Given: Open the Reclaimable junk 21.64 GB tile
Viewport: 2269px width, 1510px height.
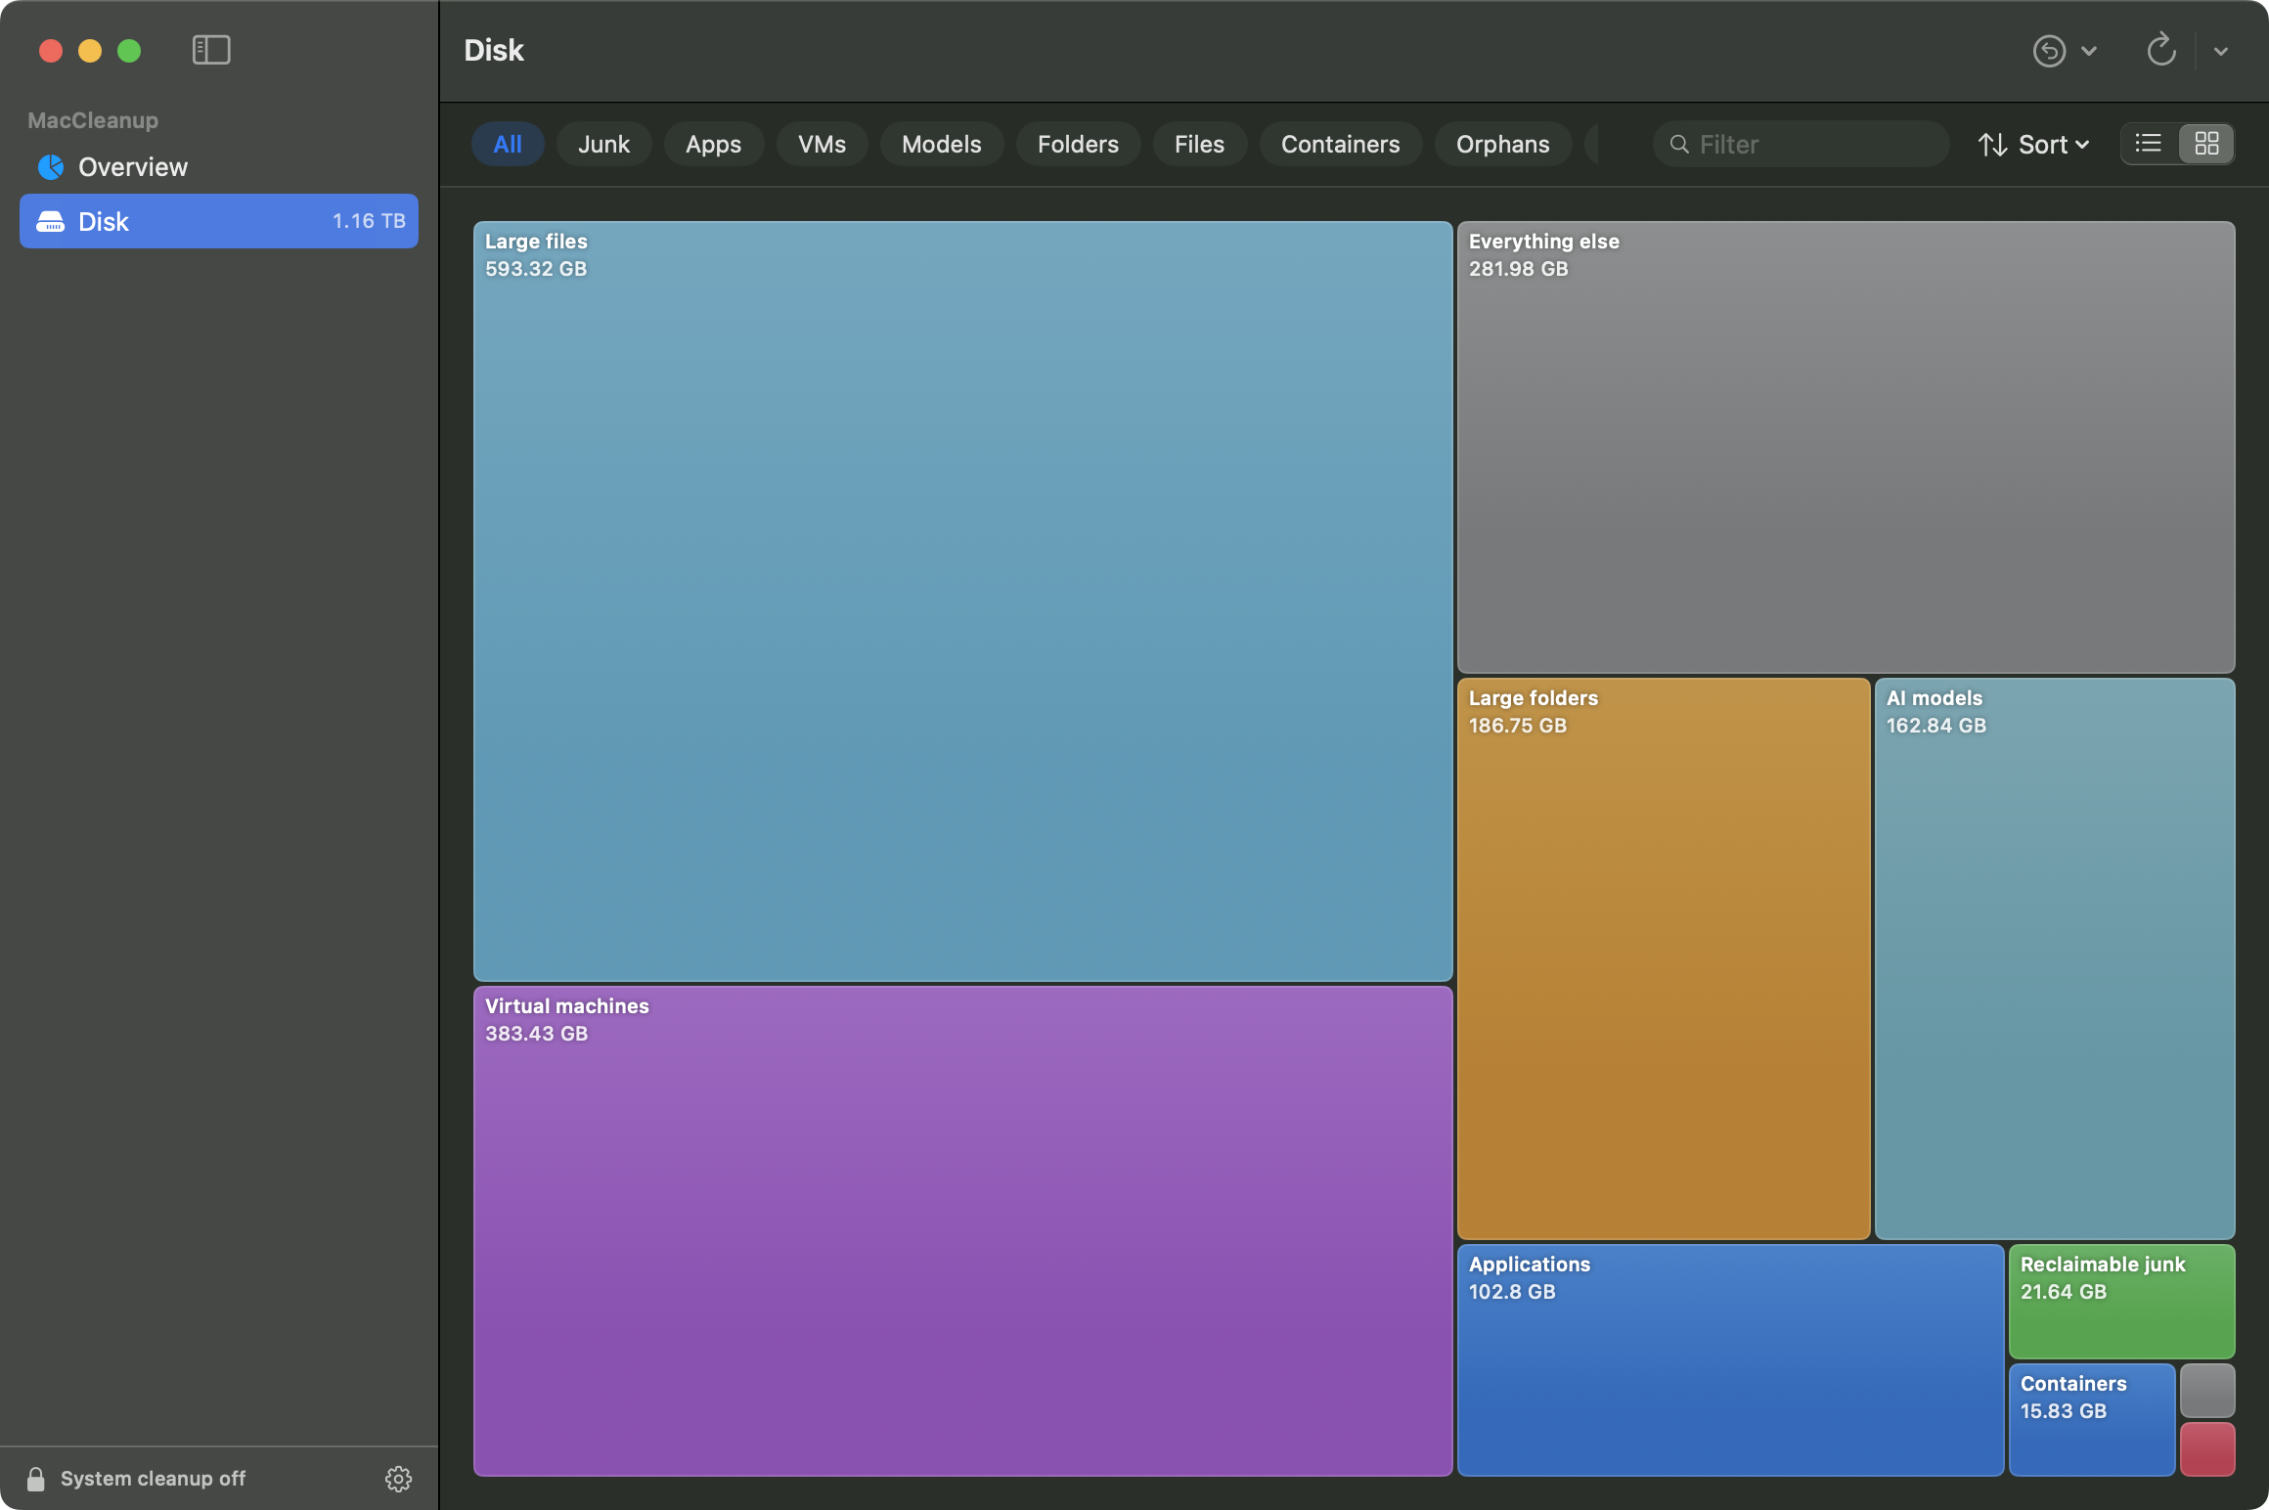Looking at the screenshot, I should click(x=2122, y=1302).
